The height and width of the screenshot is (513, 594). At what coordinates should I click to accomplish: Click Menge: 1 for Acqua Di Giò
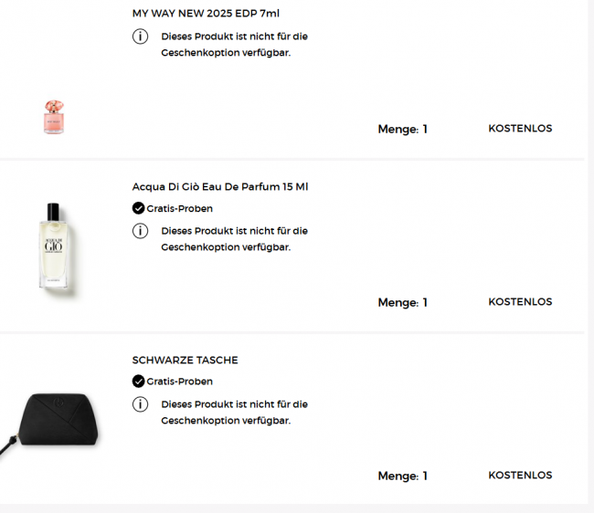coord(402,303)
